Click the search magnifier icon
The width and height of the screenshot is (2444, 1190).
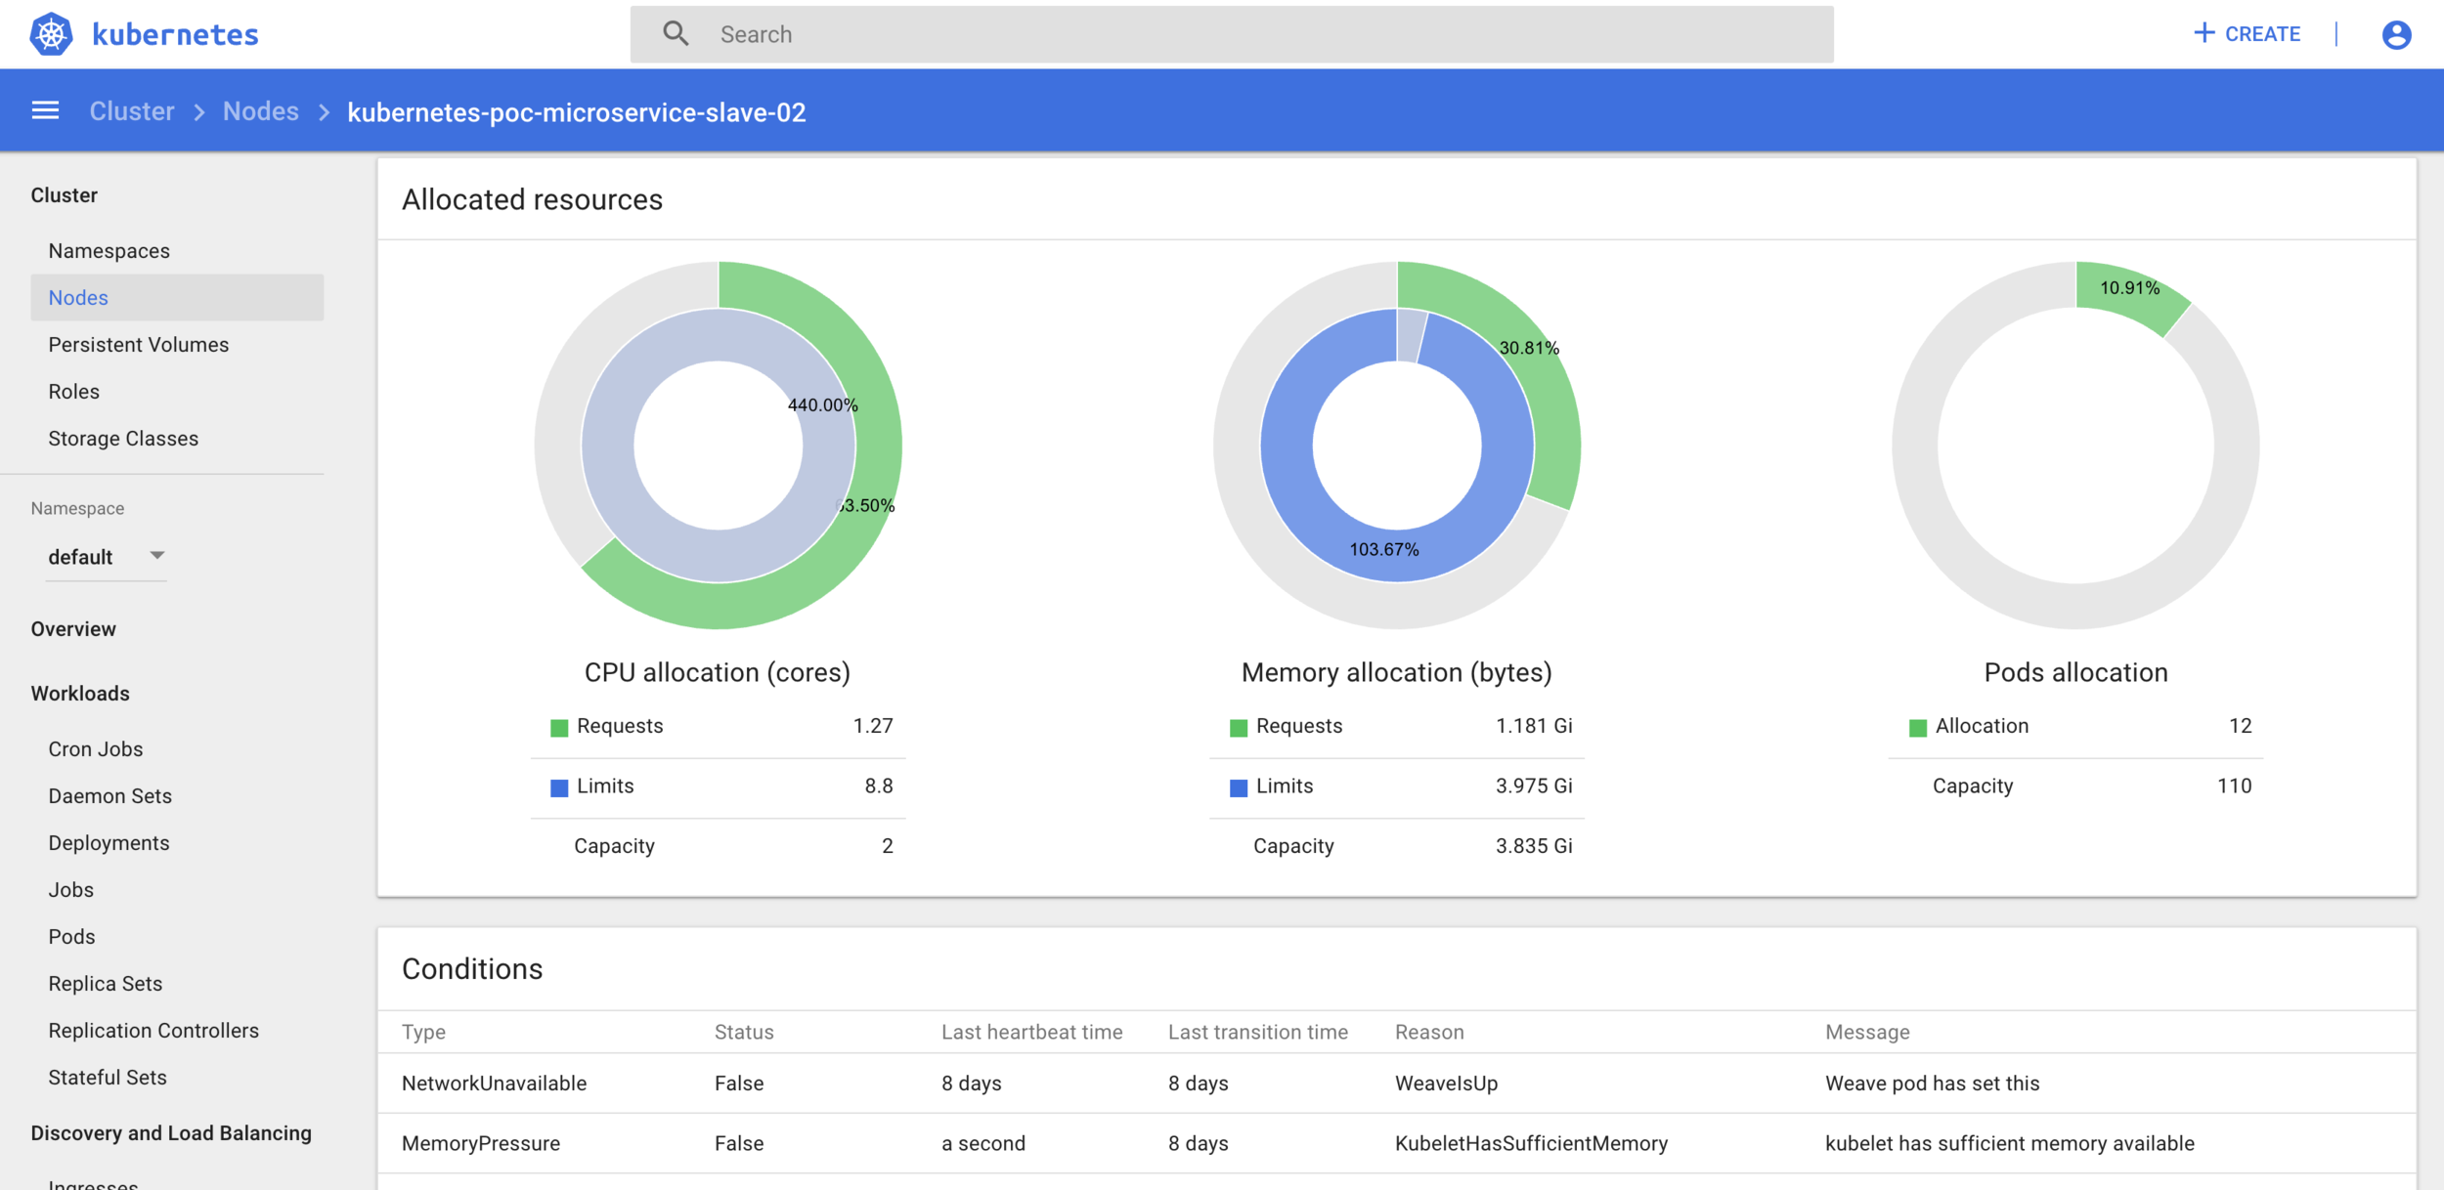pyautogui.click(x=676, y=34)
